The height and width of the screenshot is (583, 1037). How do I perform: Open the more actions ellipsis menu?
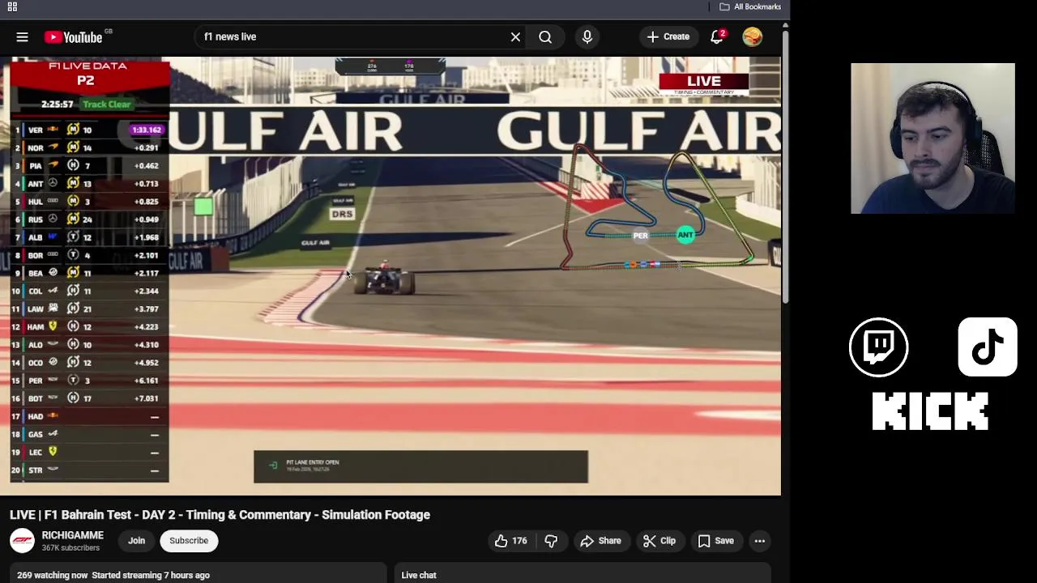click(760, 541)
